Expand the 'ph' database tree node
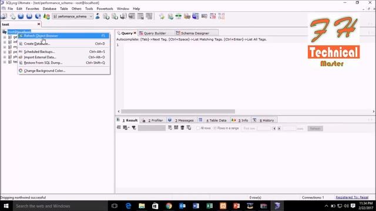This screenshot has height=211, width=376. (5, 57)
